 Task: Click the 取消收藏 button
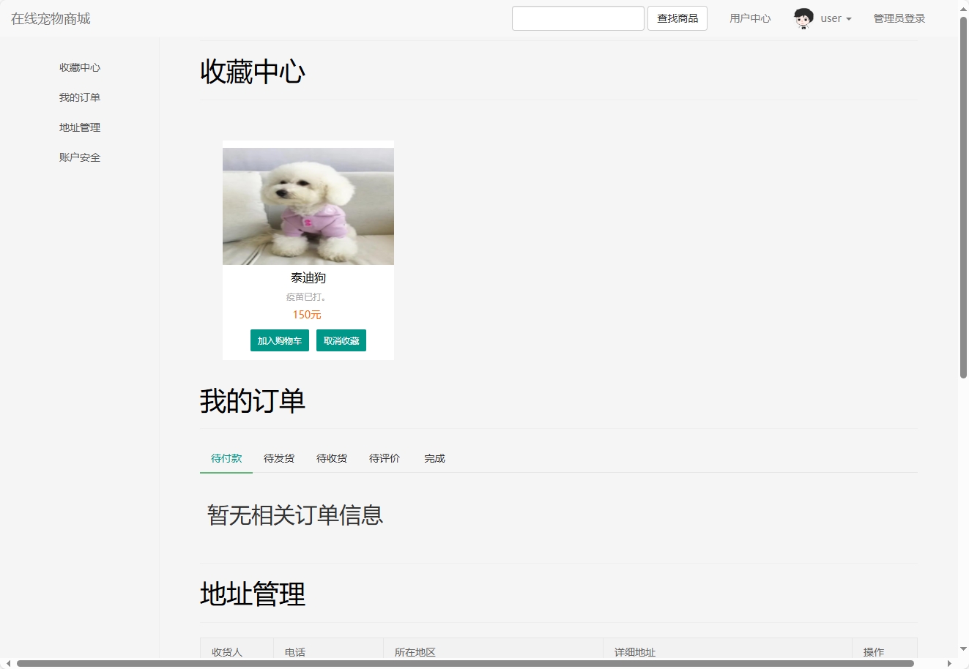[341, 340]
